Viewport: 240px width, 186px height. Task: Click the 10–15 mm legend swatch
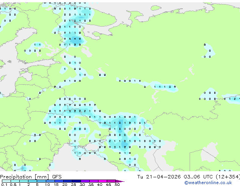[50, 181]
